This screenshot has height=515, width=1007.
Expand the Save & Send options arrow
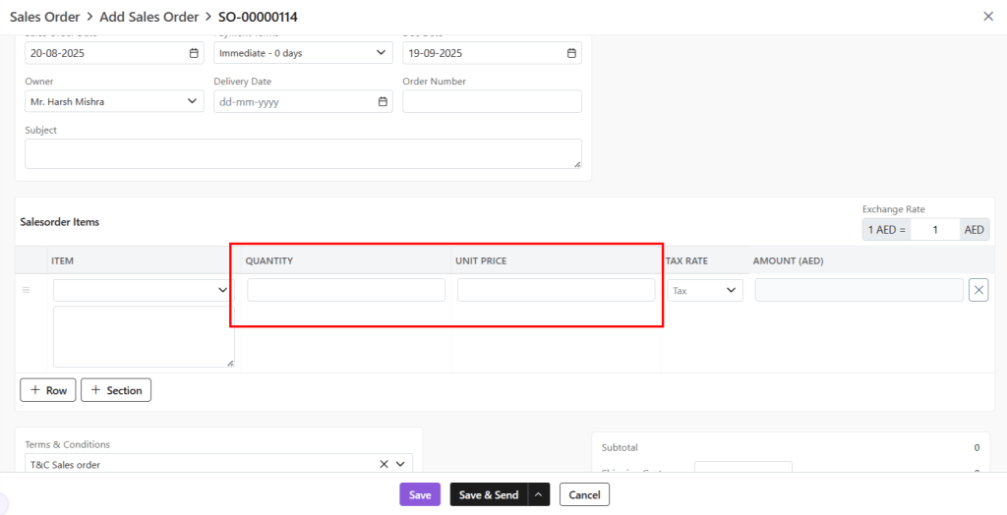(x=539, y=494)
